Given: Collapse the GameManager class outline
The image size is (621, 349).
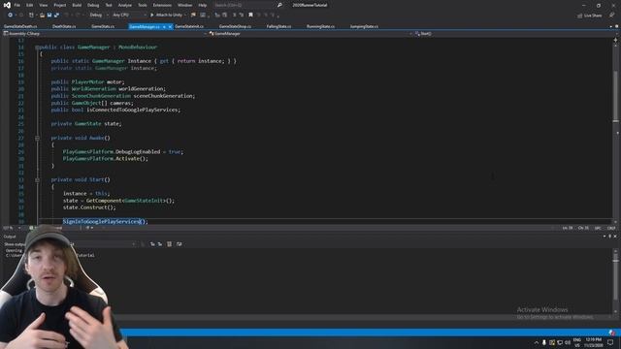Looking at the screenshot, I should [x=37, y=48].
